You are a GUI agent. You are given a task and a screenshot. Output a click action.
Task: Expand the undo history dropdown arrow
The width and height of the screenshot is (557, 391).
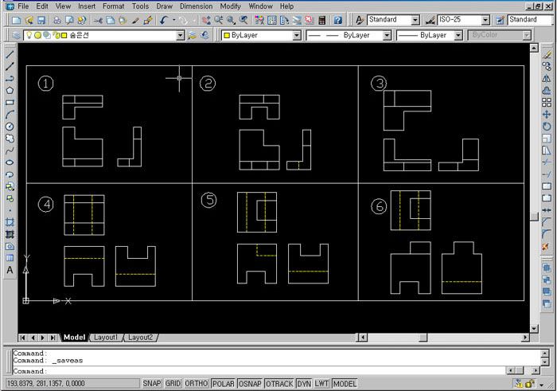(x=173, y=20)
